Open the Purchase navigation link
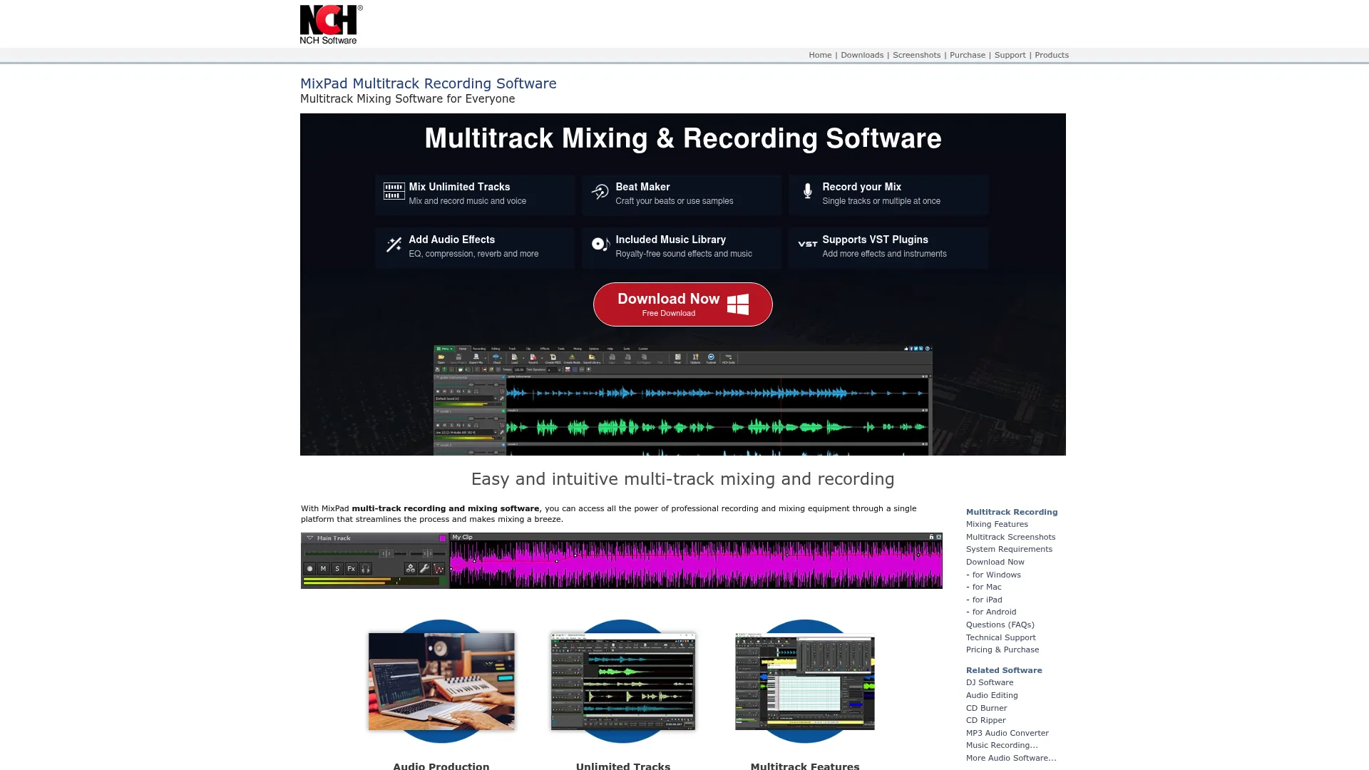This screenshot has width=1369, height=770. click(967, 55)
